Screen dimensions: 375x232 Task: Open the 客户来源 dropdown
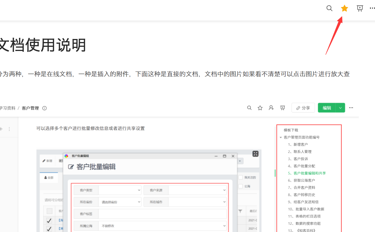tap(197, 190)
